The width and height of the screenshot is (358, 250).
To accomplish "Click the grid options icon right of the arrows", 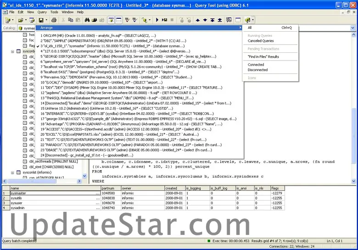I will [229, 20].
